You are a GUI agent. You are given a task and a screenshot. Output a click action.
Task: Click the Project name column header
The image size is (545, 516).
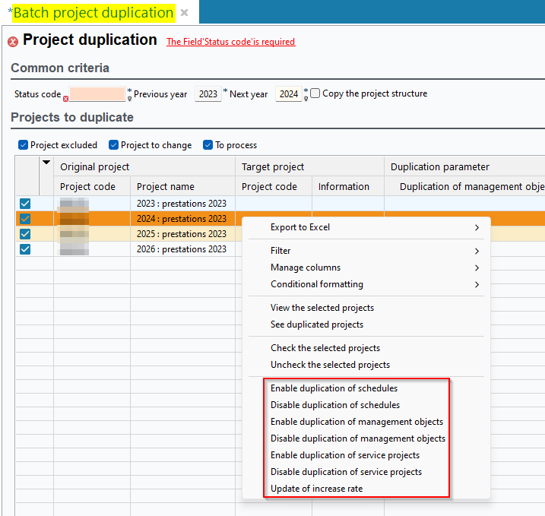pyautogui.click(x=166, y=186)
